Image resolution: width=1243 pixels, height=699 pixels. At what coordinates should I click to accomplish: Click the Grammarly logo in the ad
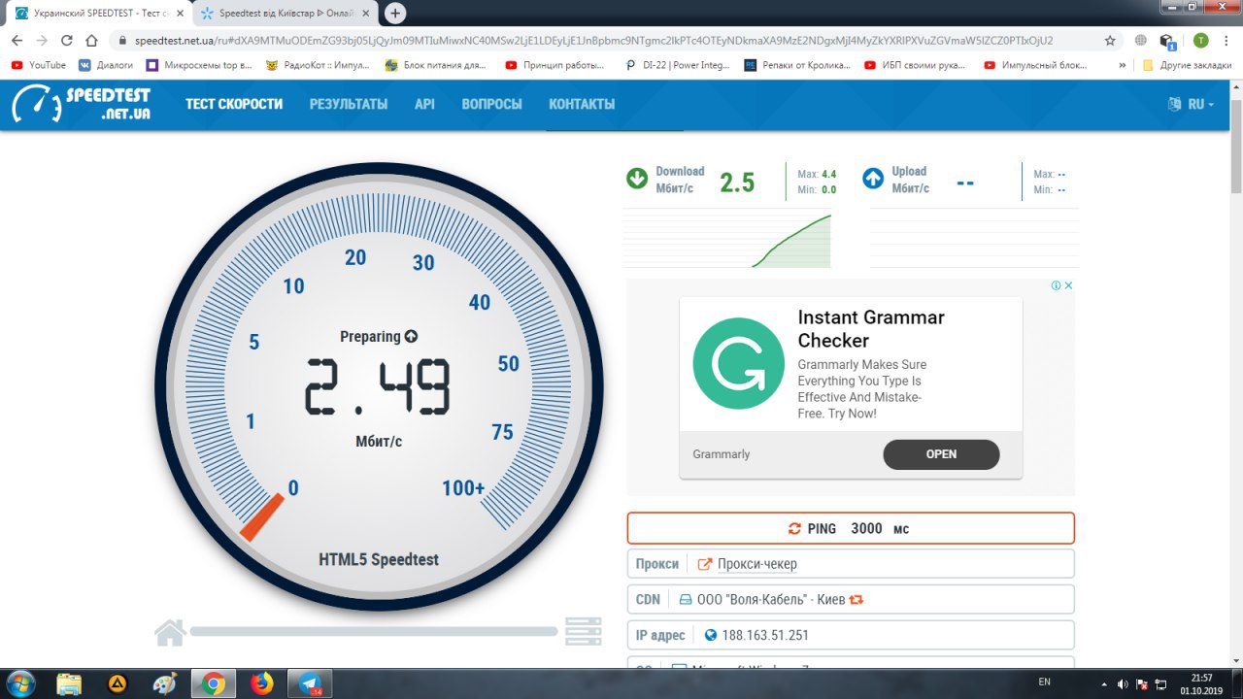tap(738, 364)
